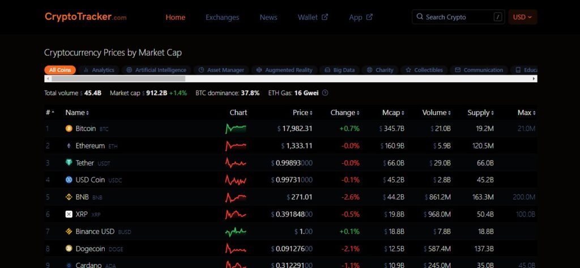Click the Dogecoin logo icon
This screenshot has width=580, height=268.
[x=69, y=248]
